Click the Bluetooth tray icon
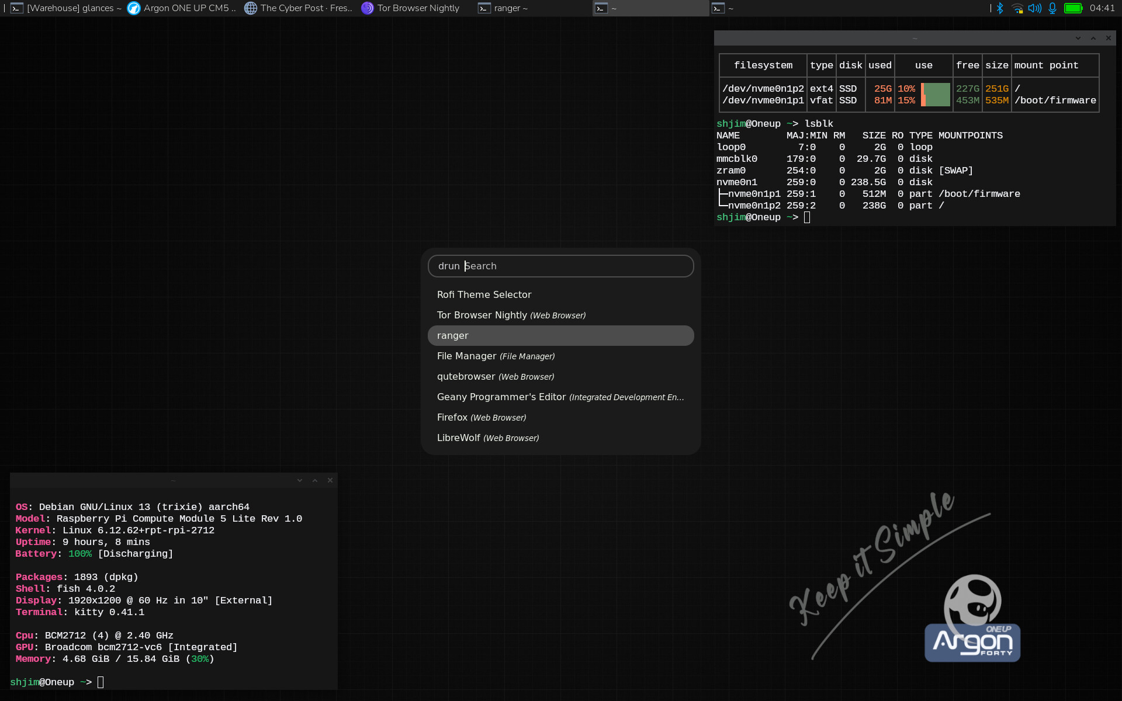 1000,8
